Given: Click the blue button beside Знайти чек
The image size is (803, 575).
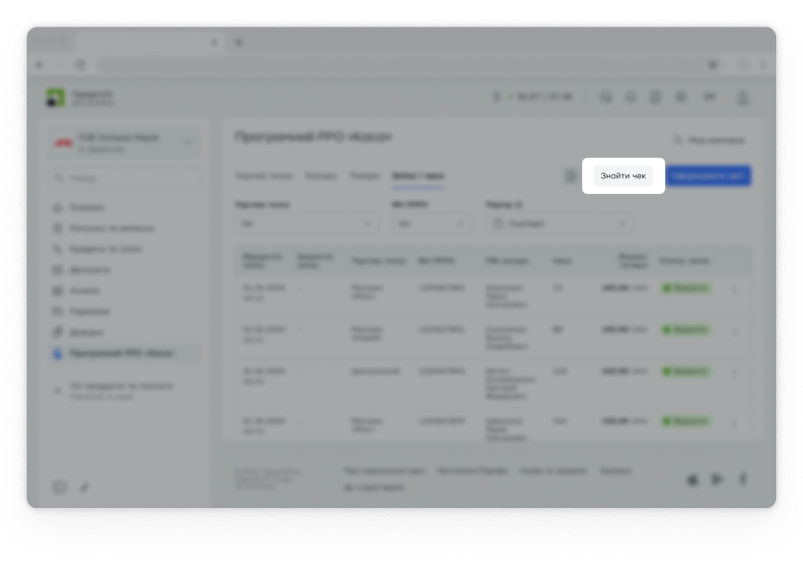Looking at the screenshot, I should pos(708,176).
